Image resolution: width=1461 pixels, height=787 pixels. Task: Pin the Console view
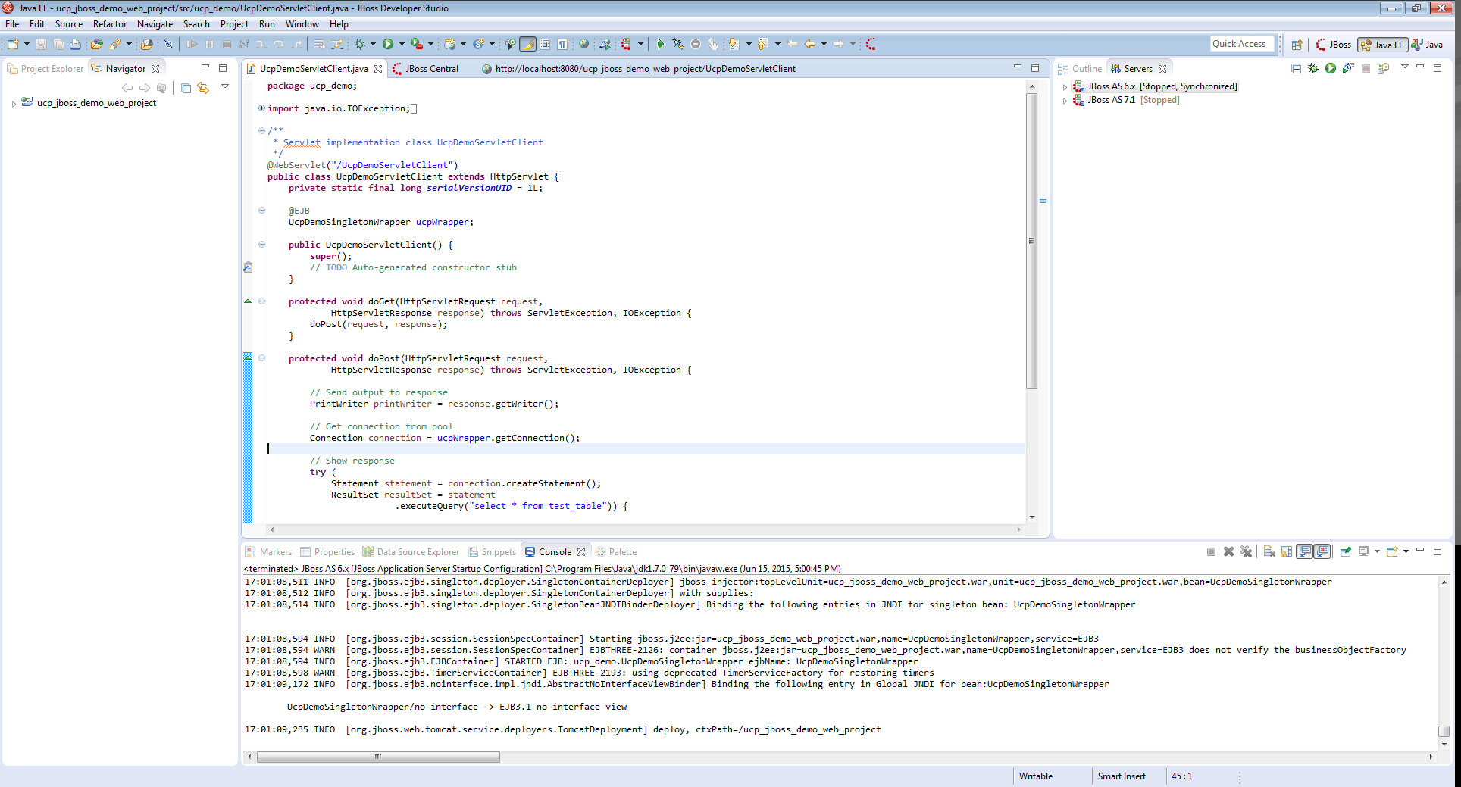[1345, 552]
